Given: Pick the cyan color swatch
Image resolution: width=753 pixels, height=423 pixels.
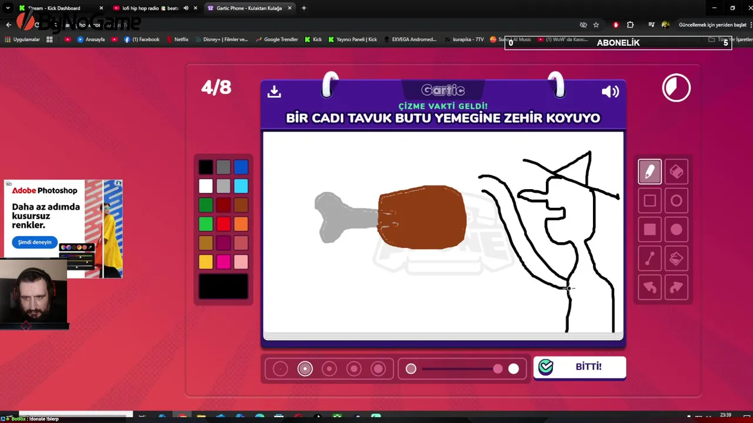Looking at the screenshot, I should 241,186.
